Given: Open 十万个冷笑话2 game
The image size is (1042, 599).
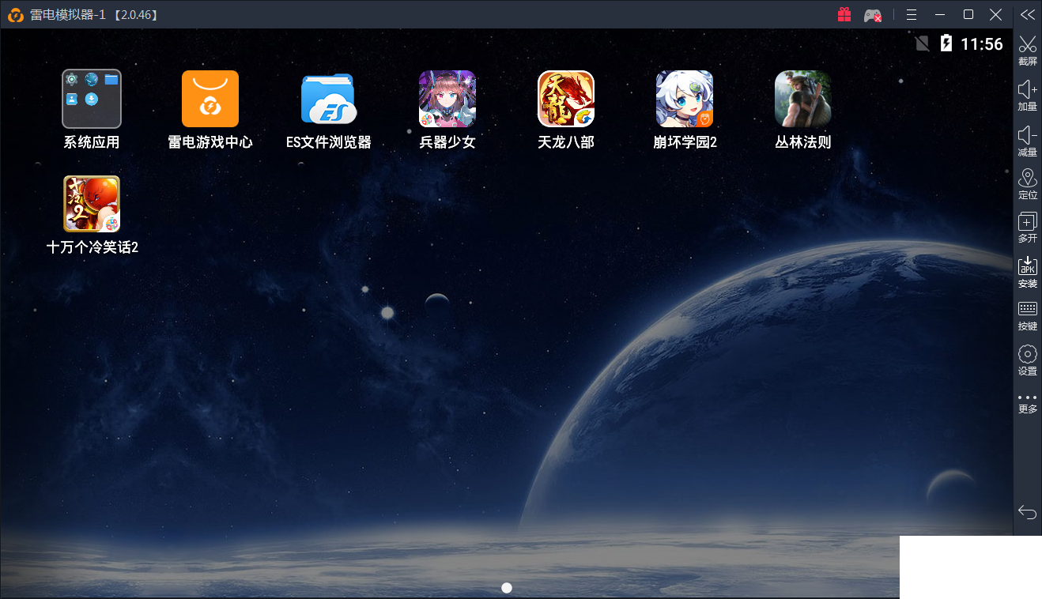Looking at the screenshot, I should (x=92, y=203).
